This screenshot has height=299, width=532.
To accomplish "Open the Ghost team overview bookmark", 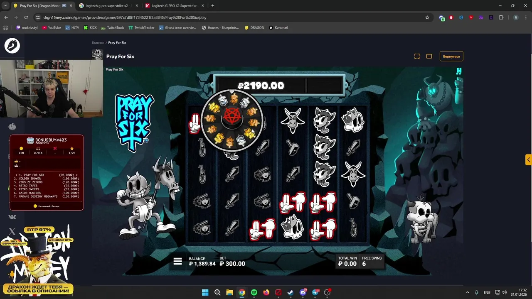I will point(177,28).
